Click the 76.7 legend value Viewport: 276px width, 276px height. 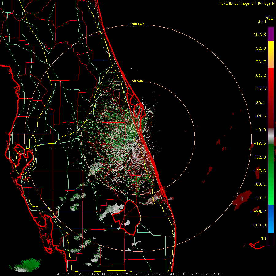[x=261, y=62]
